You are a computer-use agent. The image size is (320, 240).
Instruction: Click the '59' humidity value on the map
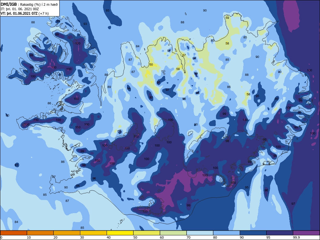click(x=227, y=18)
